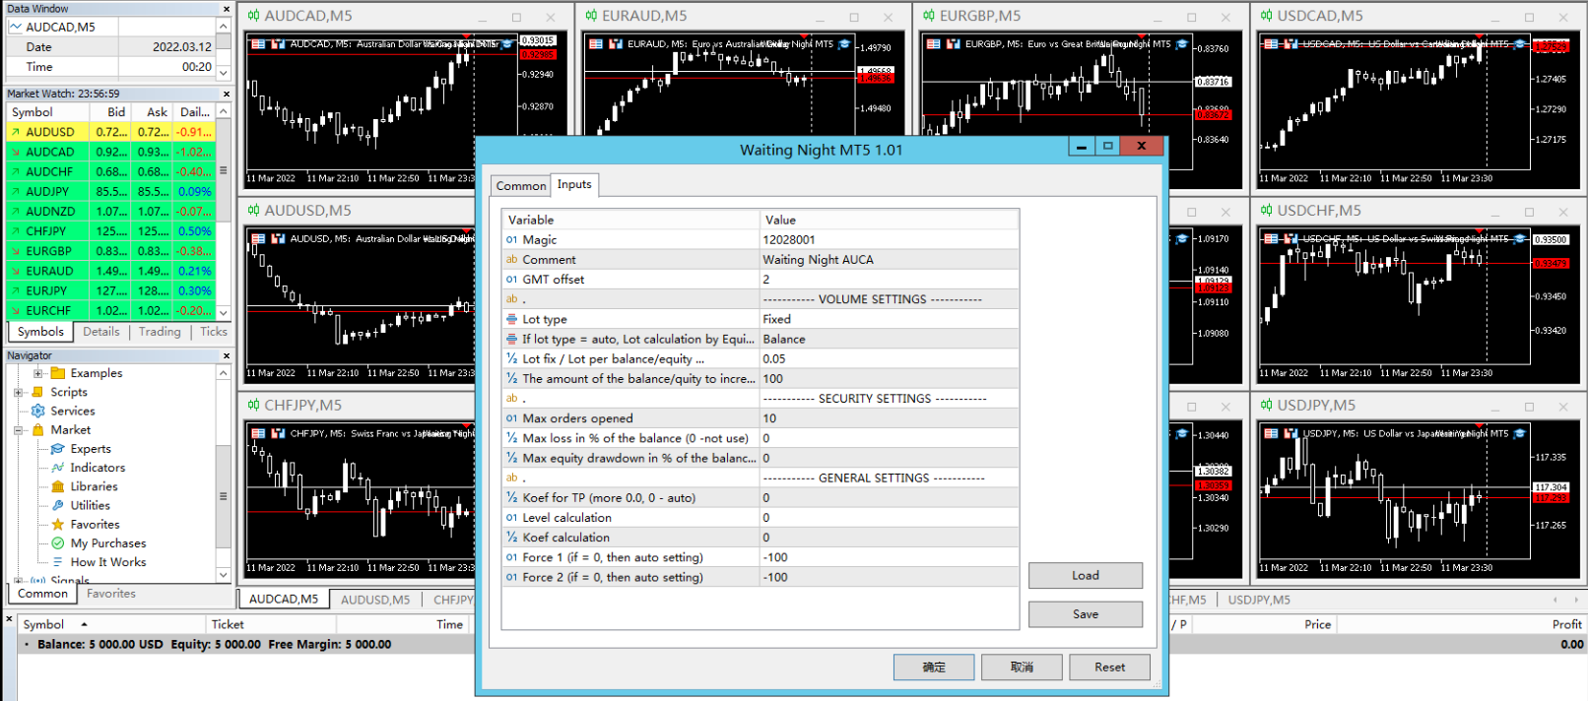Select the Indicators item icon in Navigator
The height and width of the screenshot is (701, 1588).
[x=58, y=468]
